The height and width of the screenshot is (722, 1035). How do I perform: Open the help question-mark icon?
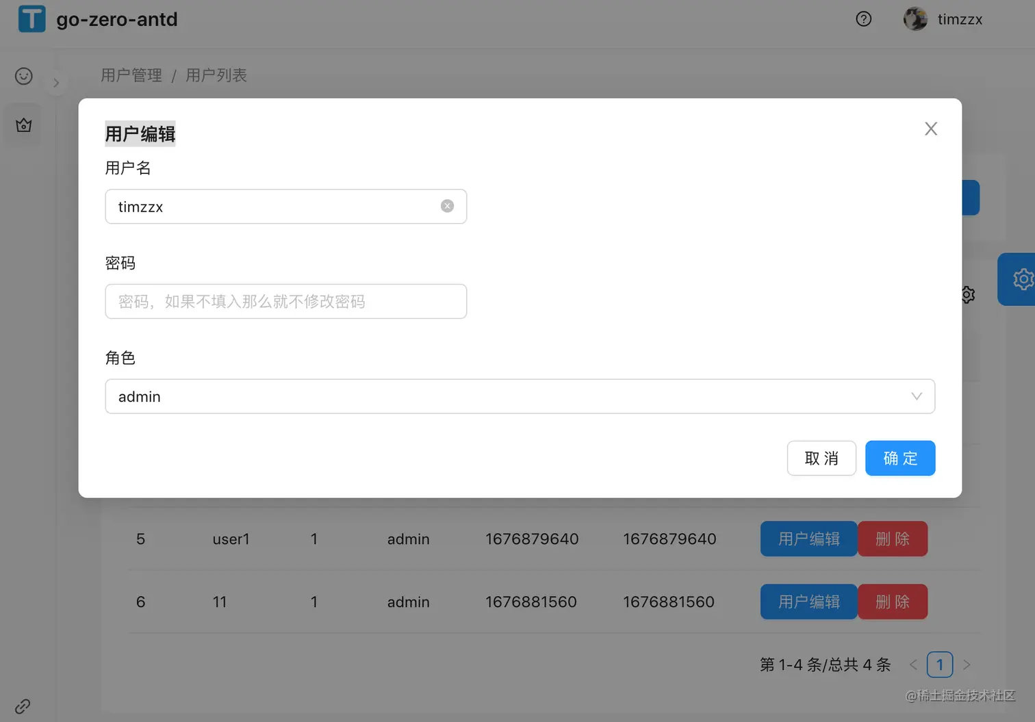click(x=864, y=19)
